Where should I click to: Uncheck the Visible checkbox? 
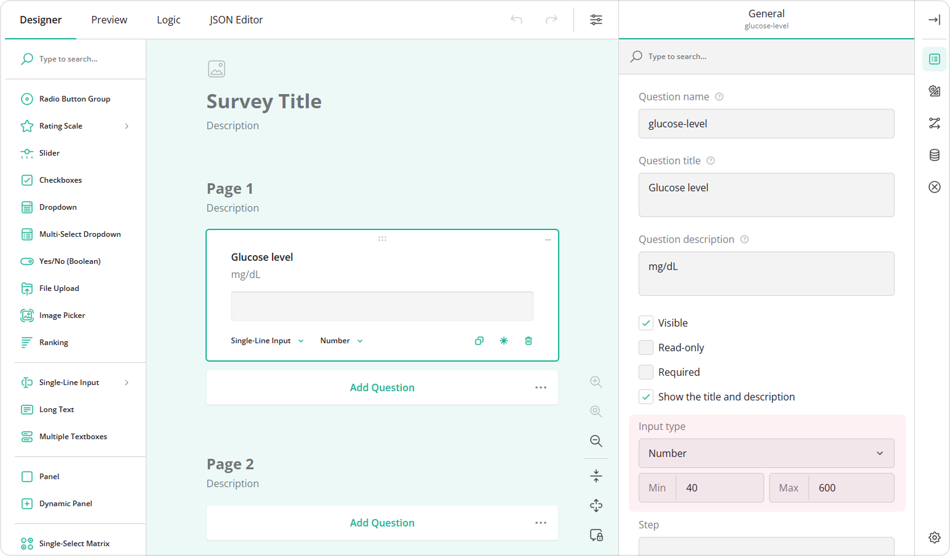click(645, 322)
